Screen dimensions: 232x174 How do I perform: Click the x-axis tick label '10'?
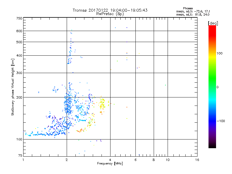(168, 160)
